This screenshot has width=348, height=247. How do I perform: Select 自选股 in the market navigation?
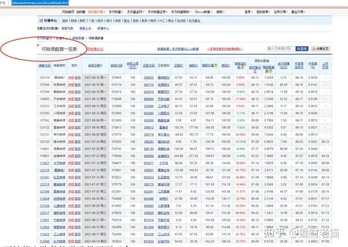[181, 21]
